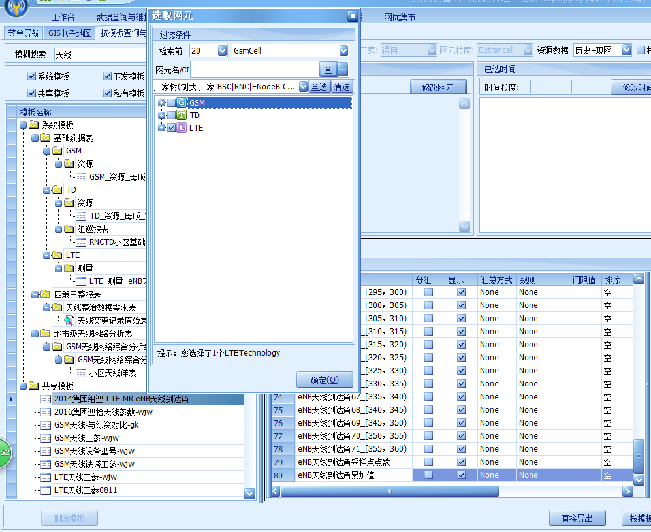Click the 直接导出 button
This screenshot has width=651, height=532.
tap(577, 518)
